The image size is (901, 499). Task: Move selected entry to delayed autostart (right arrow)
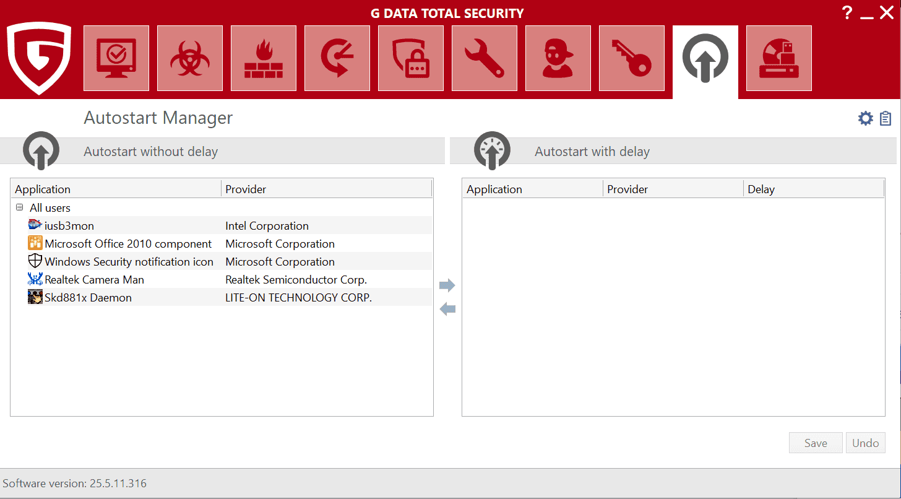click(447, 285)
